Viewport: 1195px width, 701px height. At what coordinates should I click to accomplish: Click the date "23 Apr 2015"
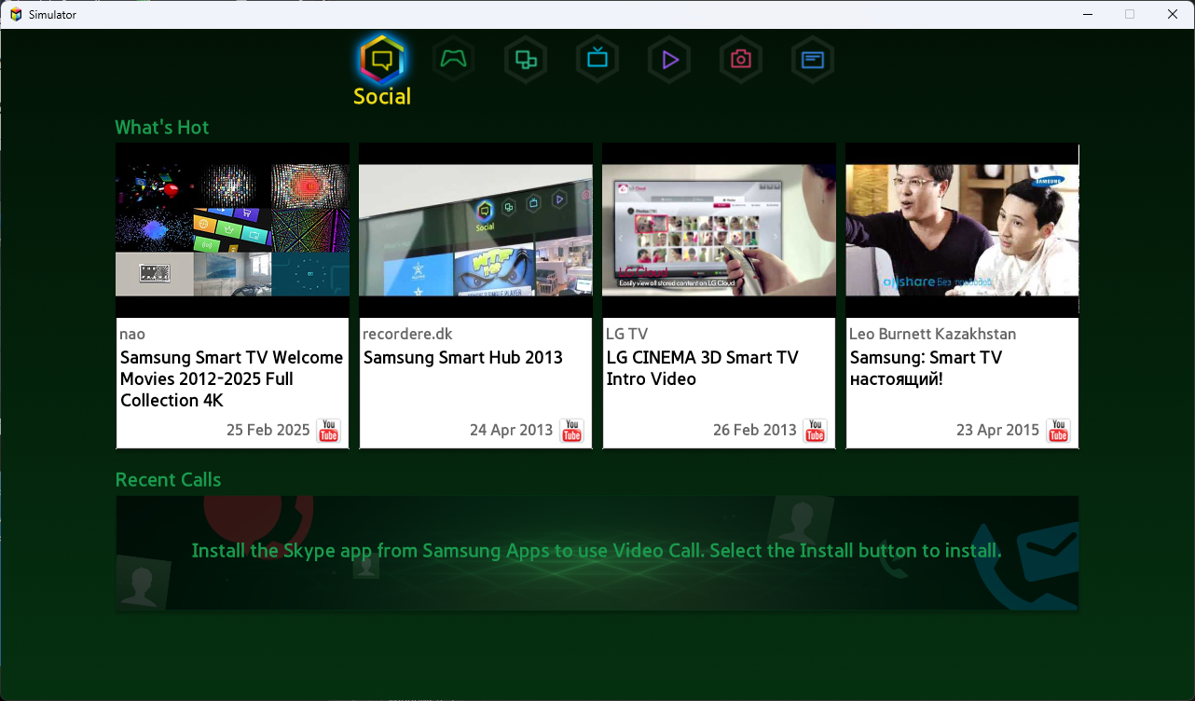998,431
